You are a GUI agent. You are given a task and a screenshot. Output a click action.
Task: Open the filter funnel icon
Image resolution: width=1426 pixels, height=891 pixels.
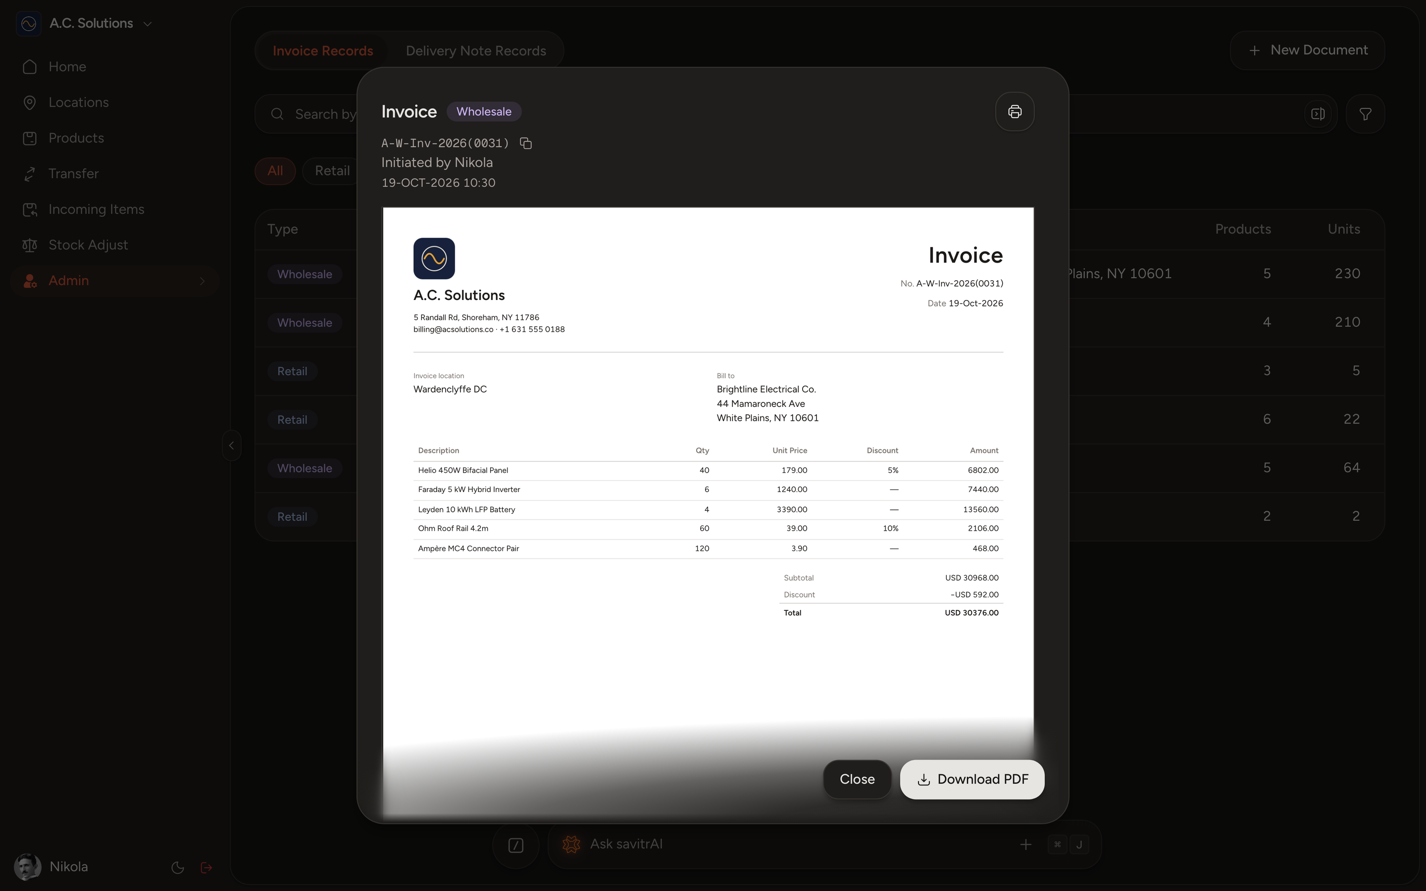pos(1365,114)
